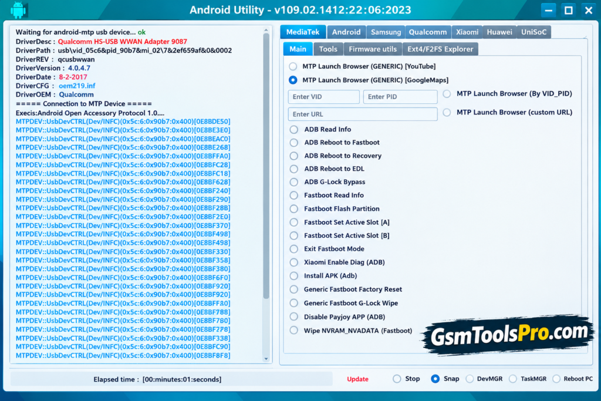Select Wipe NVRAM_NVADATA (Fastboot)
601x401 pixels.
[x=294, y=331]
